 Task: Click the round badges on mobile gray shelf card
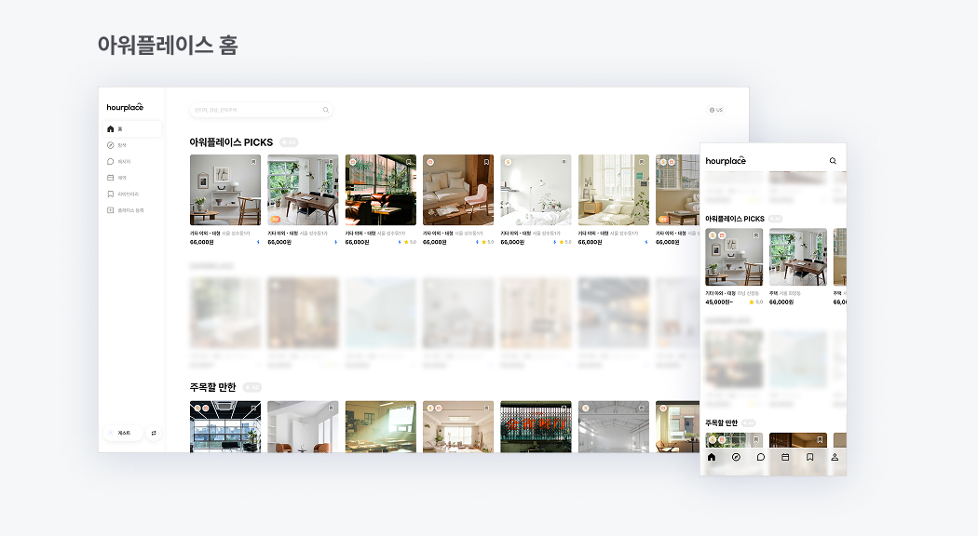click(x=717, y=235)
